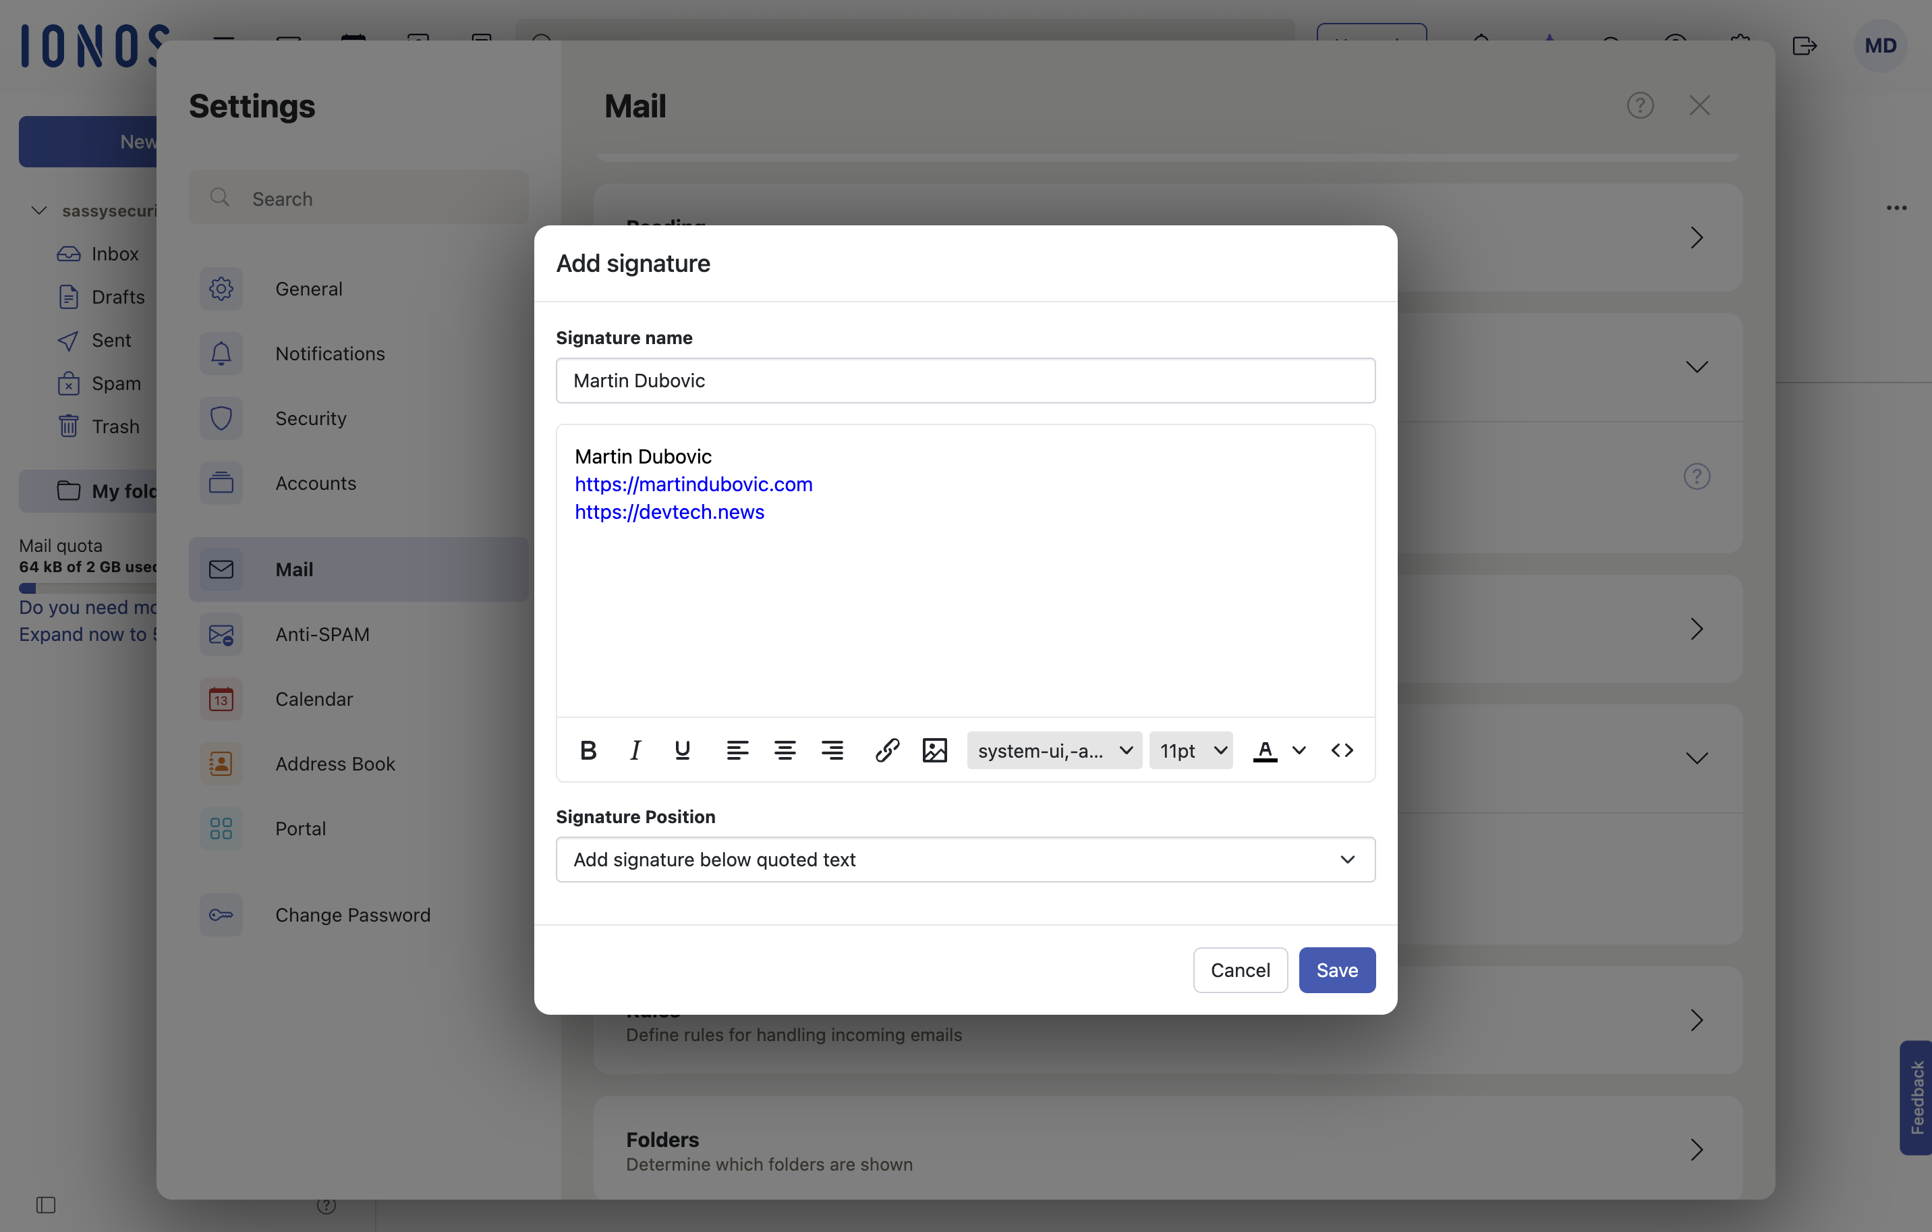Open the Anti-SPAM settings section
The width and height of the screenshot is (1932, 1232).
point(322,634)
